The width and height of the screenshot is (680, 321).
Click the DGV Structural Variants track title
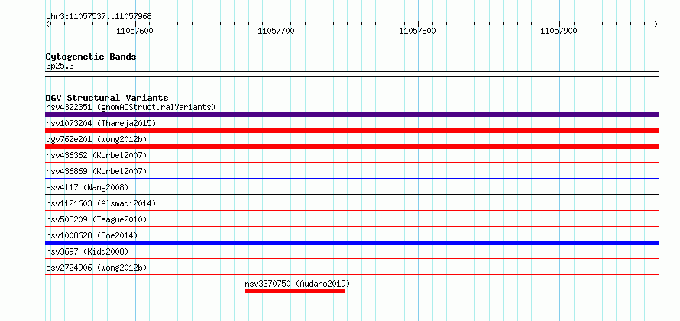(107, 98)
